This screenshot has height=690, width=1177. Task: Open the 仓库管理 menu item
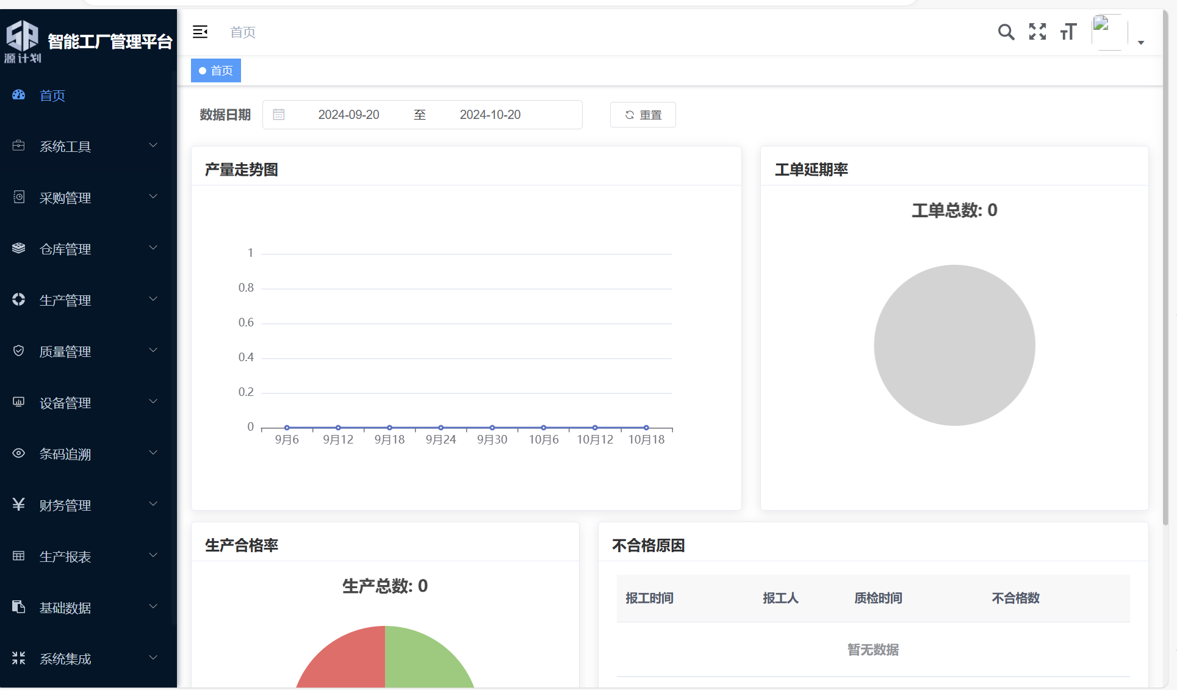coord(88,249)
